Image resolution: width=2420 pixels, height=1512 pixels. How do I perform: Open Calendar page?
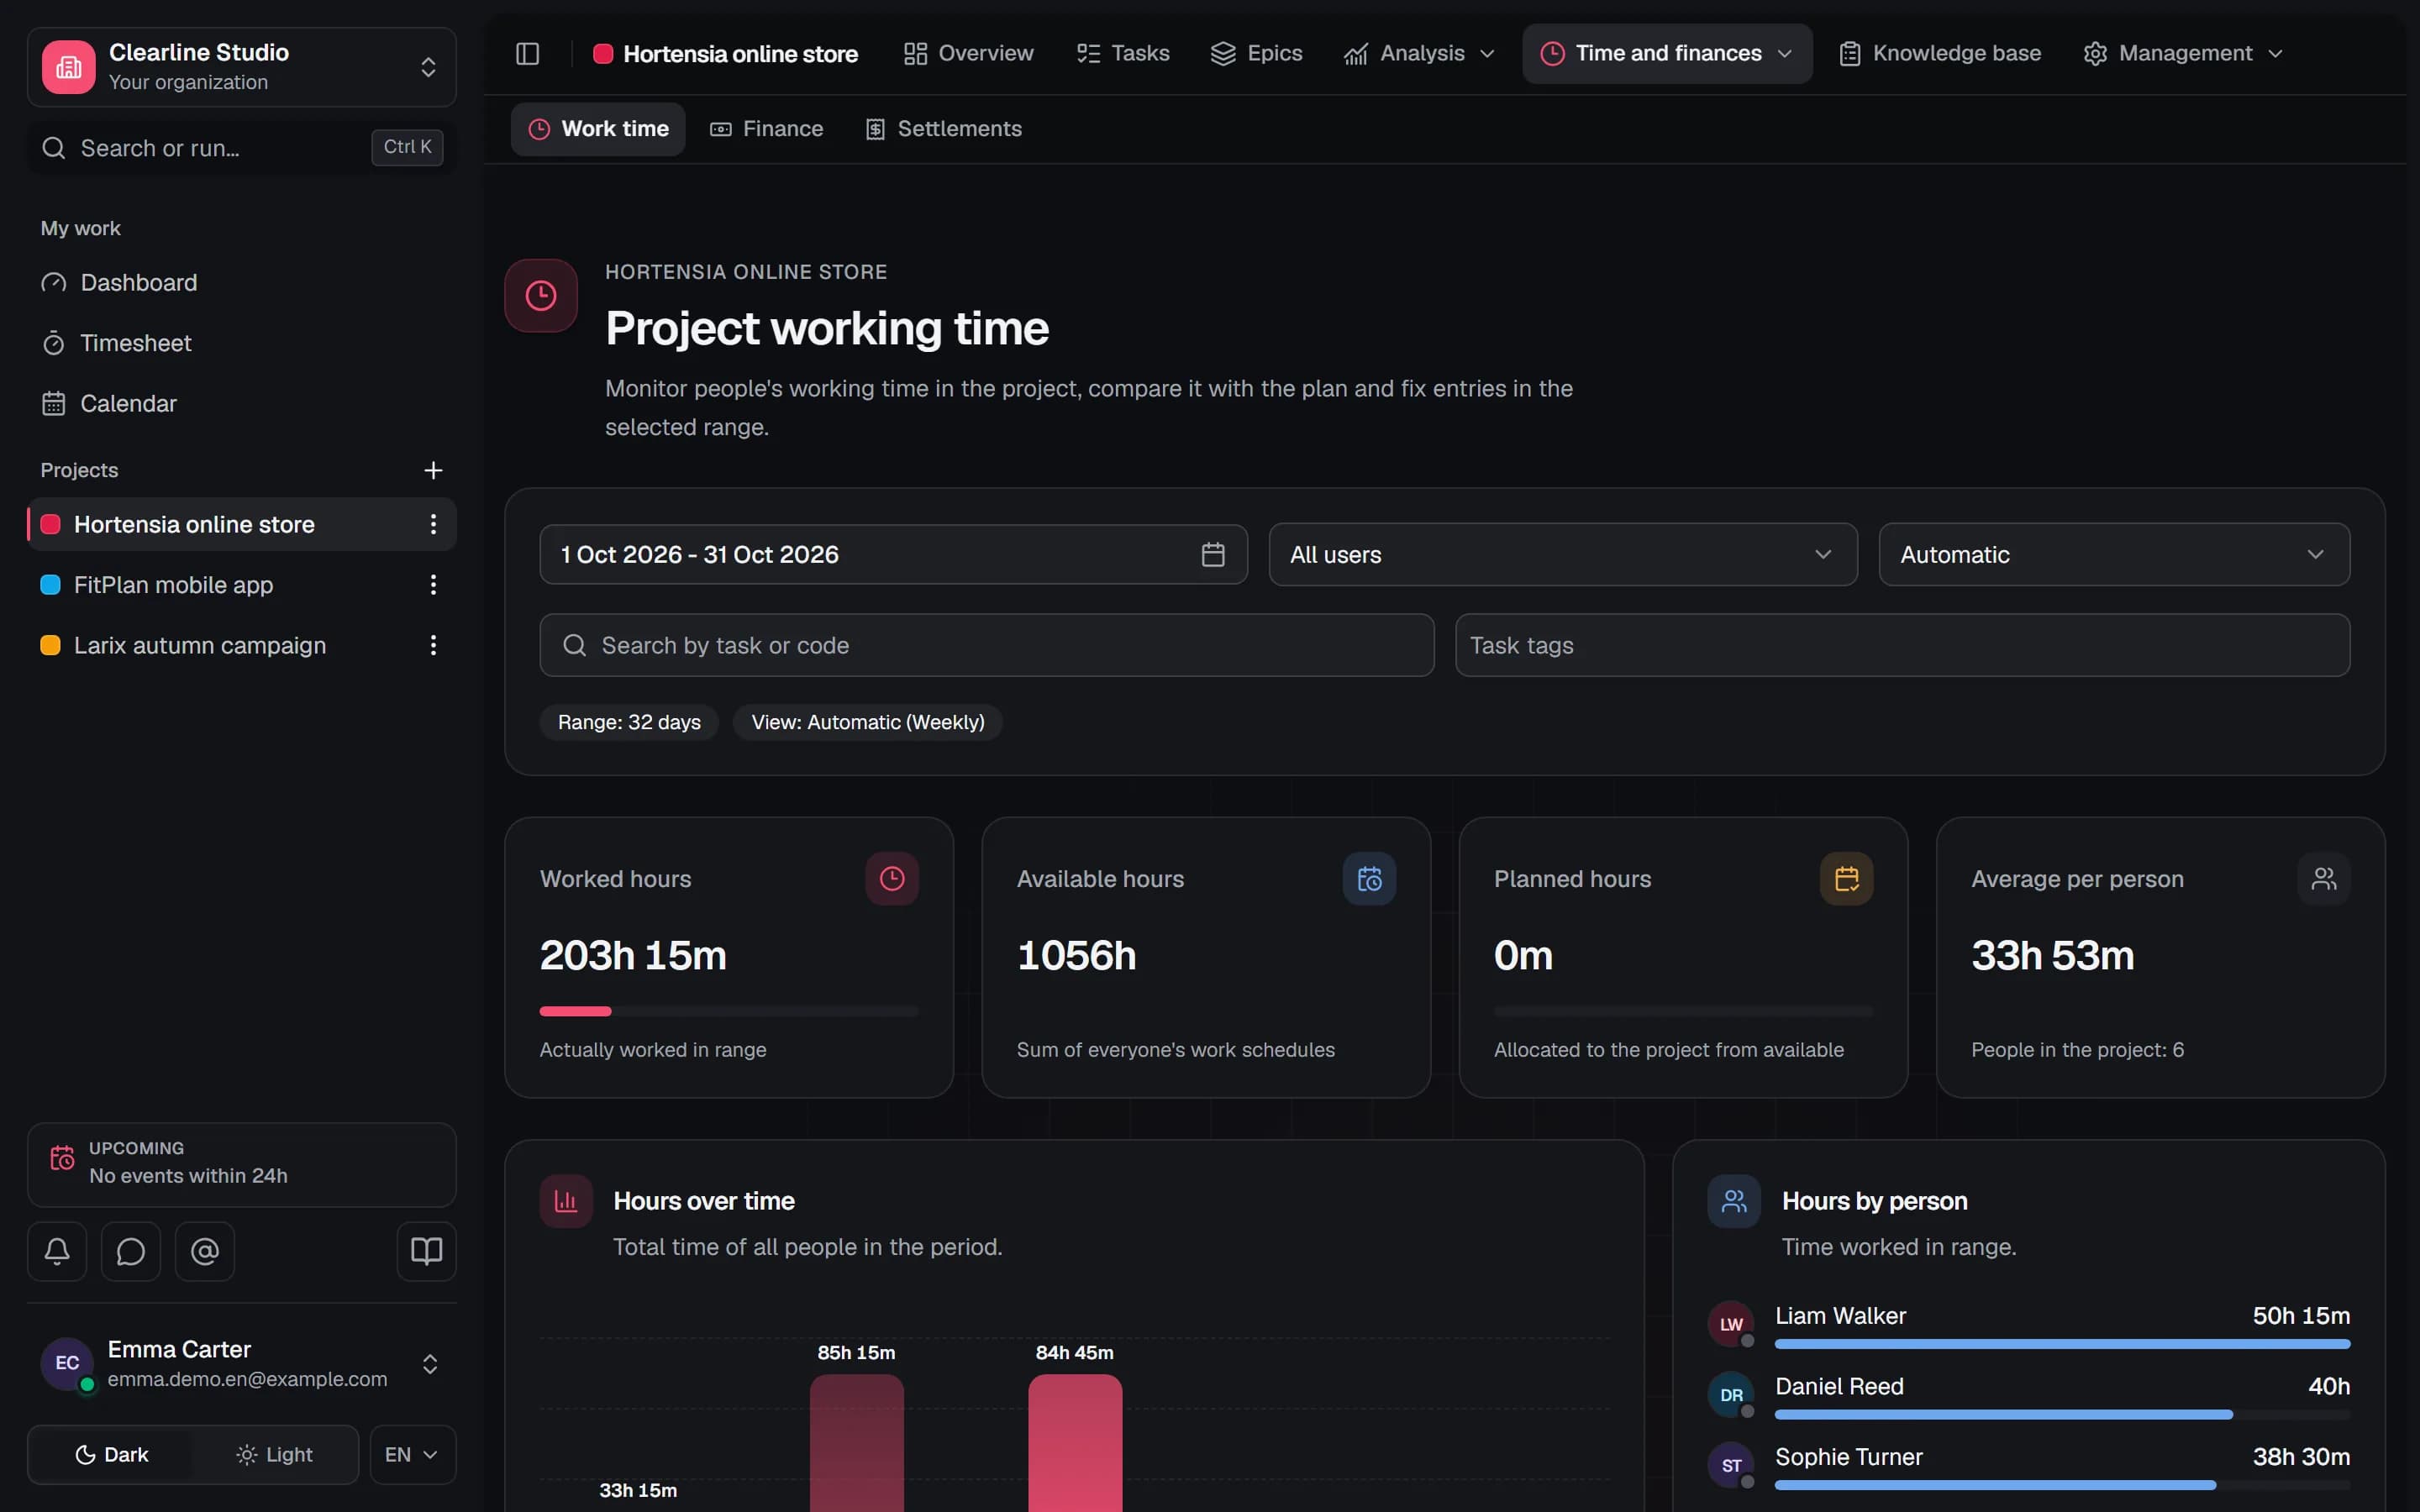[241, 403]
